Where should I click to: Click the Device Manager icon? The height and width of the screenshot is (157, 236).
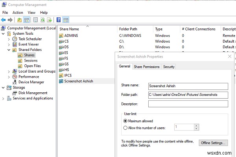point(15,82)
